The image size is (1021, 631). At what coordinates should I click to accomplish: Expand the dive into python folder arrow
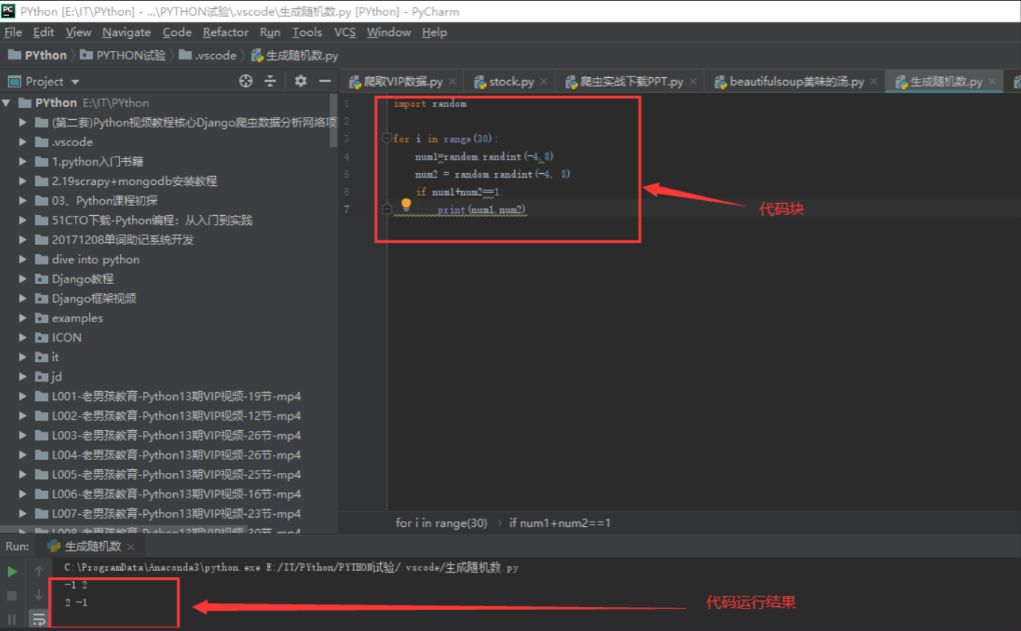pos(23,259)
